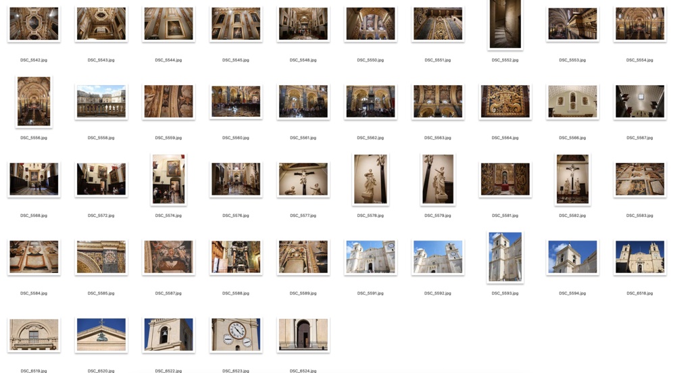Select file name DSC_5561.jpg

[303, 138]
